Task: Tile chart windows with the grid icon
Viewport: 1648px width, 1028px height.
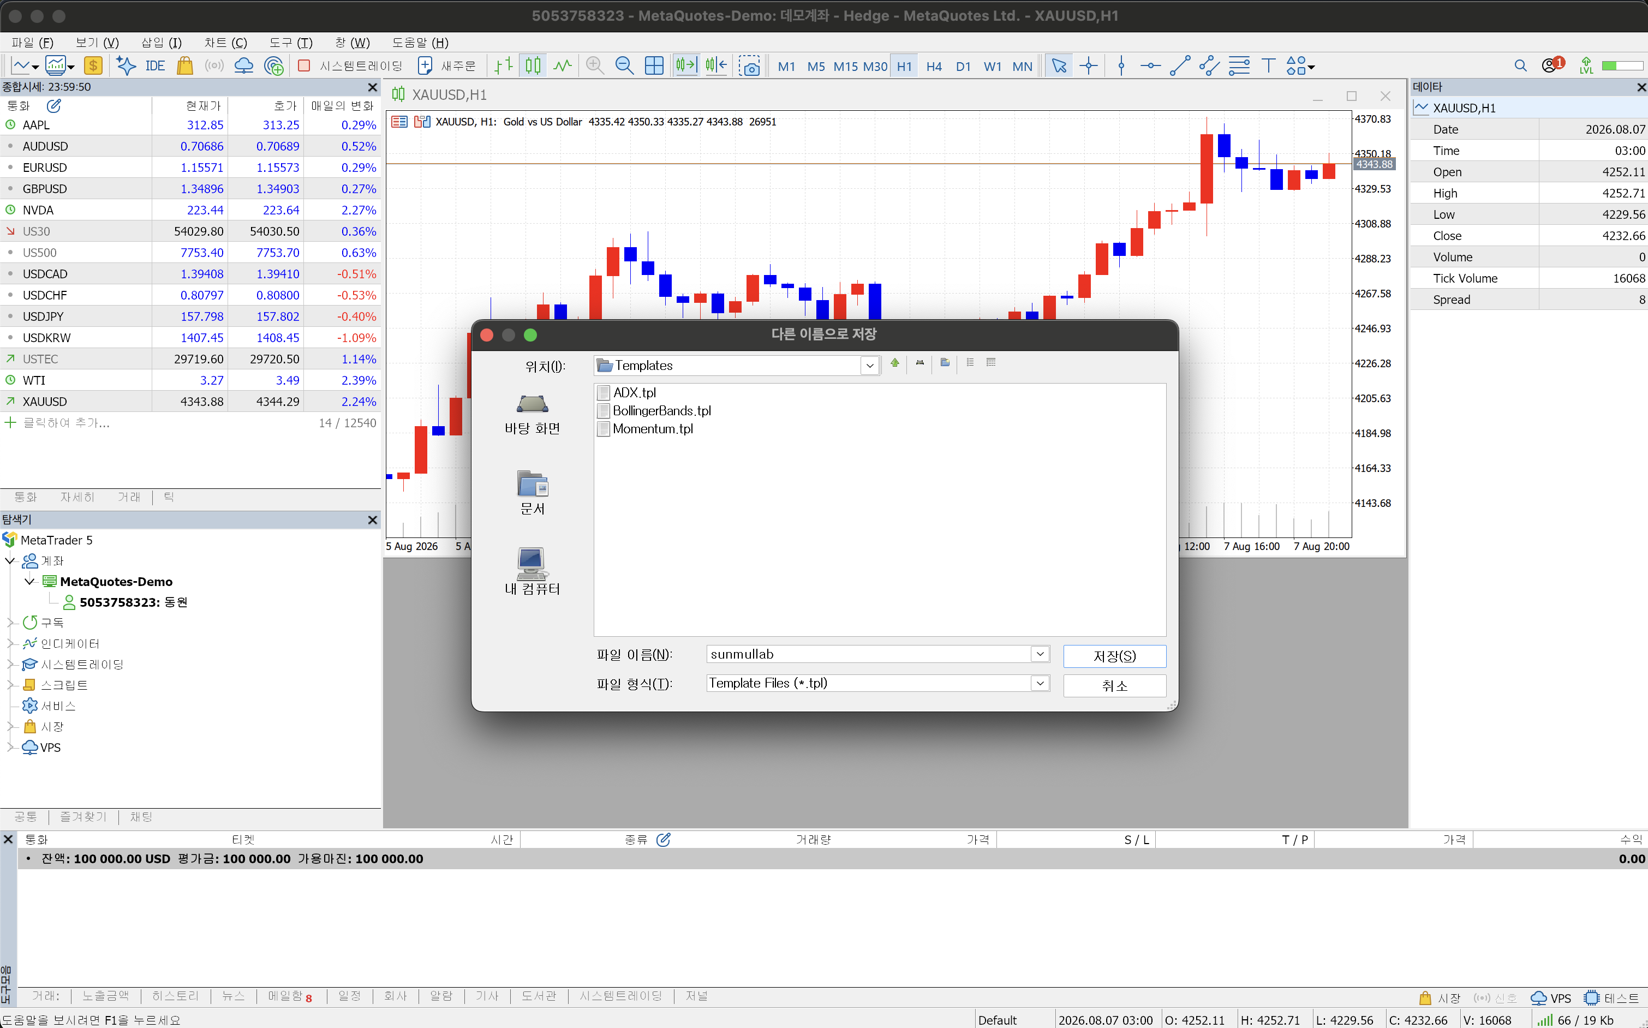Action: 654,66
